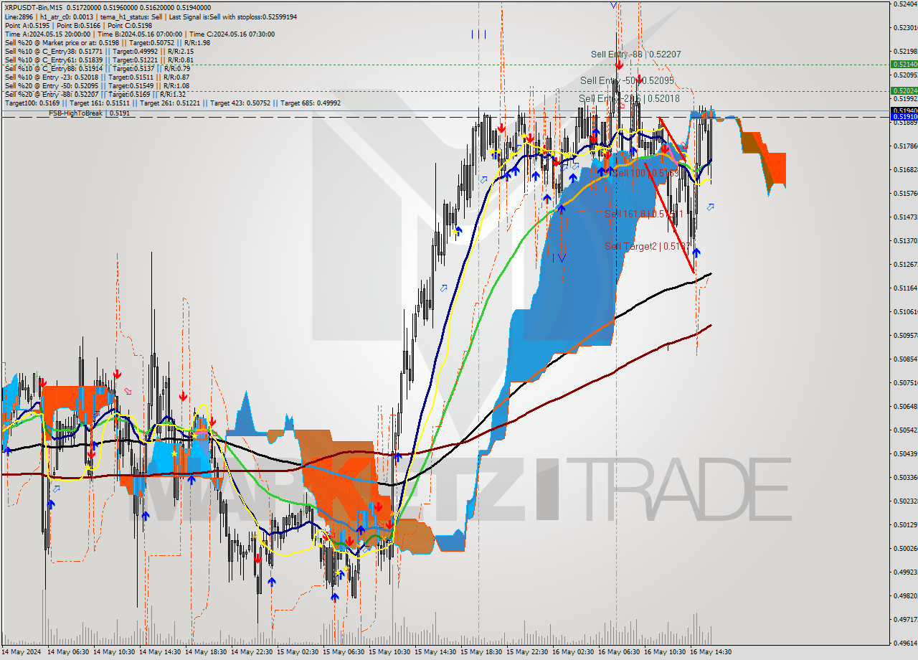This screenshot has height=660, width=918.
Task: Select the 'Sell Entry -23.6 | 0.52018' chart label
Action: [x=629, y=98]
